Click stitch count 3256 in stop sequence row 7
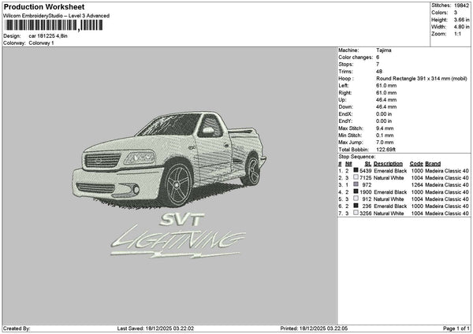473x334 pixels. click(x=365, y=213)
